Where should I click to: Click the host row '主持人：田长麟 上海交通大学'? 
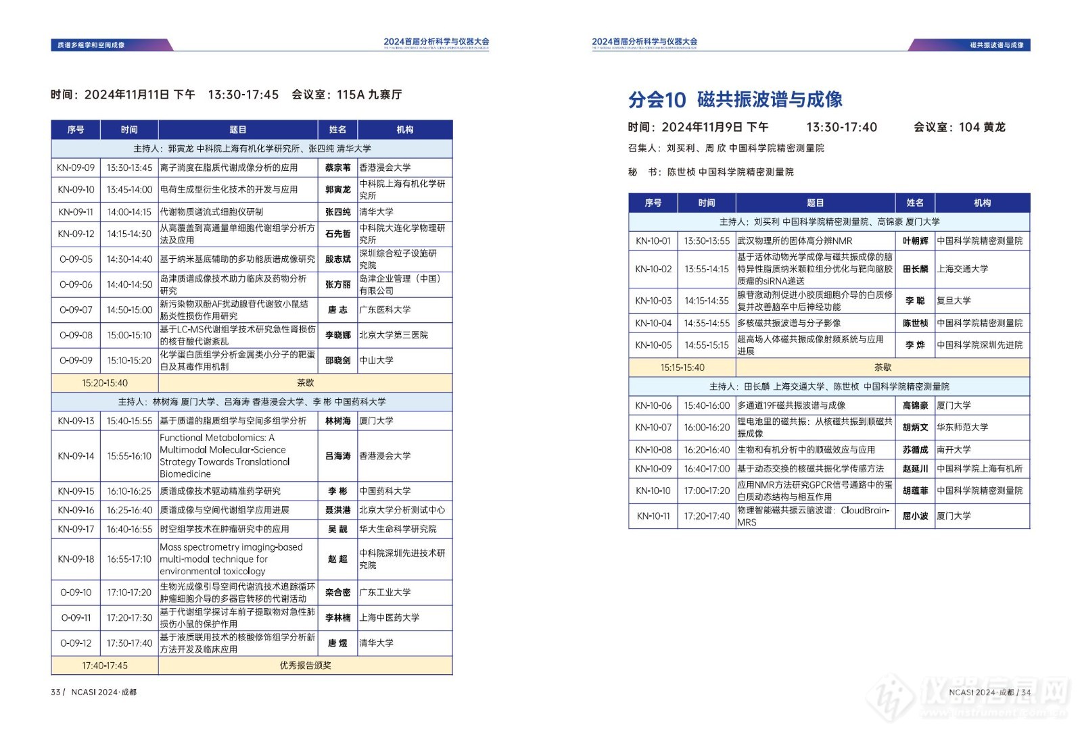tap(829, 386)
